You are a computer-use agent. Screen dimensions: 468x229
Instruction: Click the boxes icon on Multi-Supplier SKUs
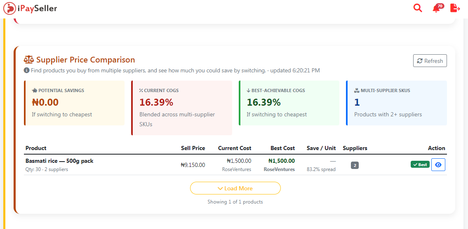coord(356,90)
